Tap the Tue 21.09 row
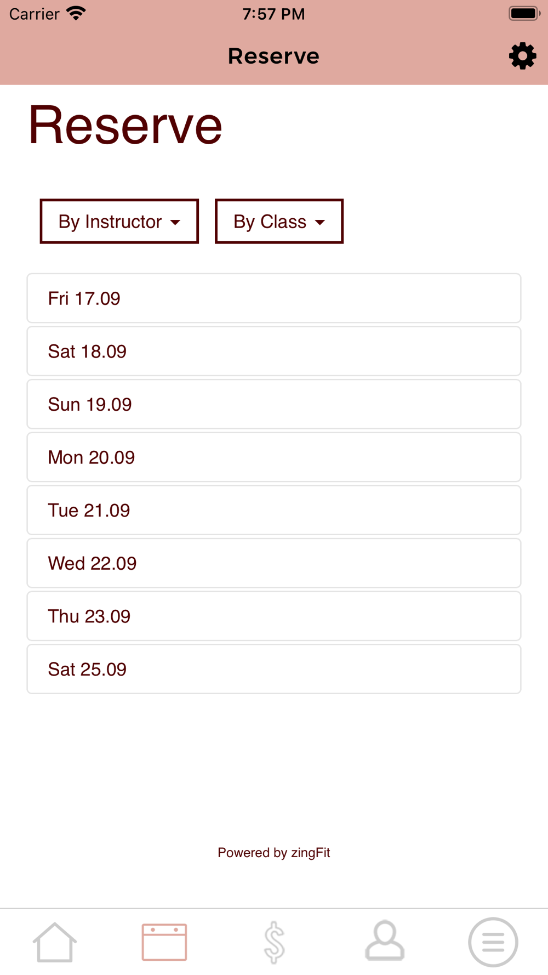The height and width of the screenshot is (975, 548). pyautogui.click(x=274, y=510)
